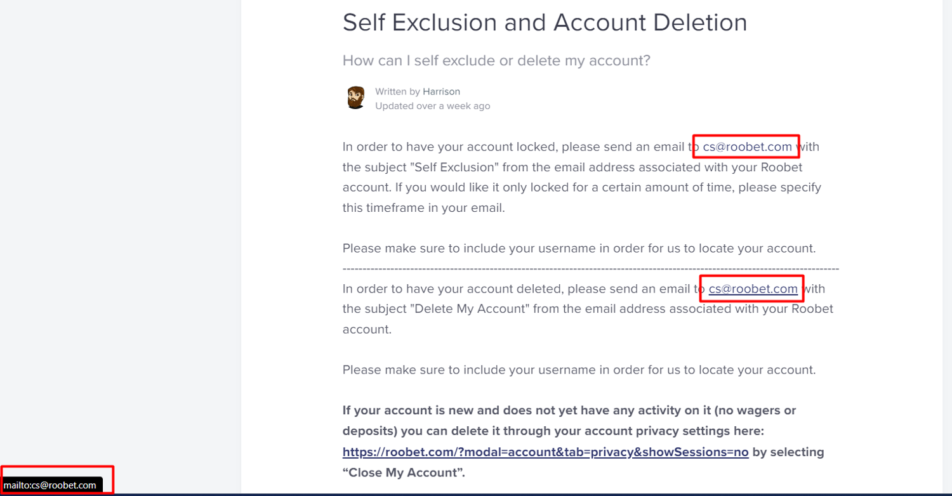Click the bold "Close My Account" text
952x496 pixels.
pos(403,473)
